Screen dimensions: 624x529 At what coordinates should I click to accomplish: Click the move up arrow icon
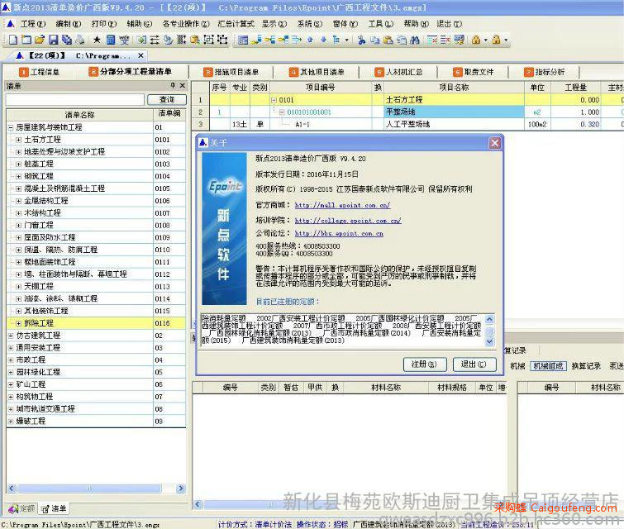(x=310, y=40)
